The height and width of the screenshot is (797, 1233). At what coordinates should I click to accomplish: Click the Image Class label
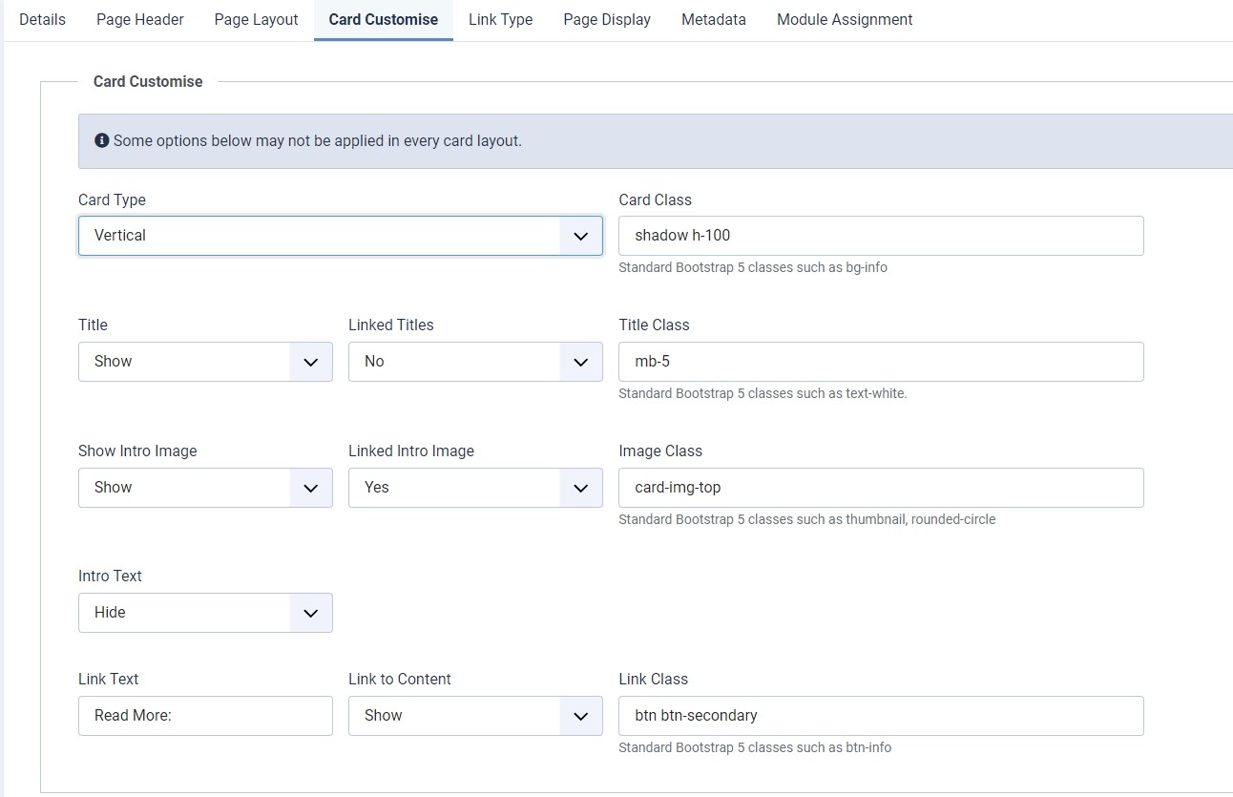(x=660, y=451)
